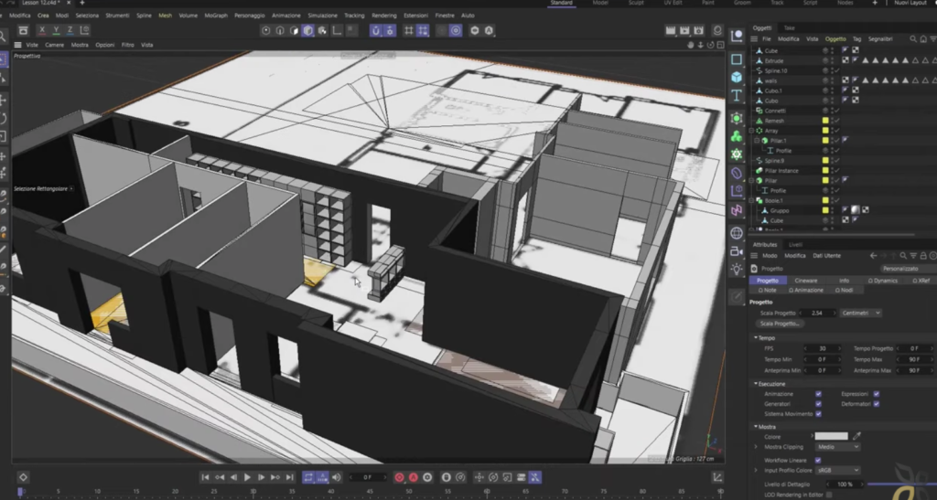This screenshot has width=937, height=500.
Task: Uncheck the Animazione checkbox
Action: [x=818, y=394]
